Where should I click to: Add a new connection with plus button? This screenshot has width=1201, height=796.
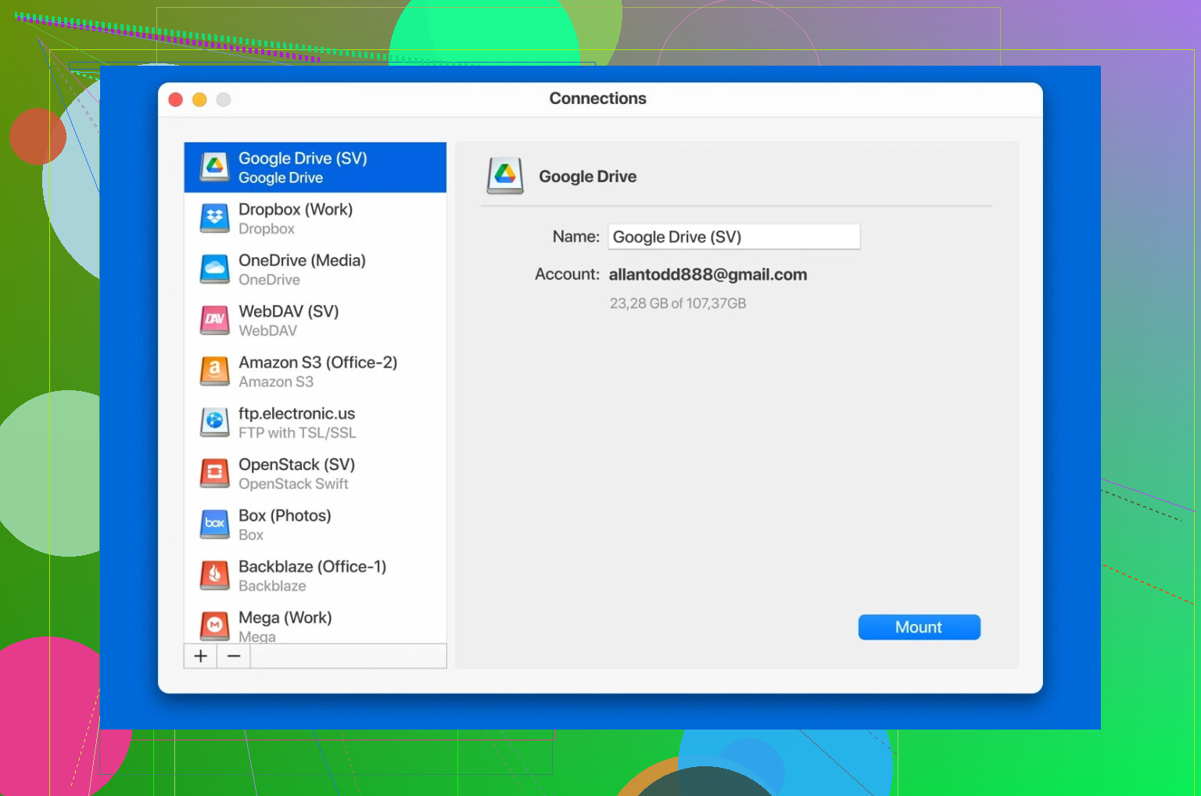tap(200, 656)
